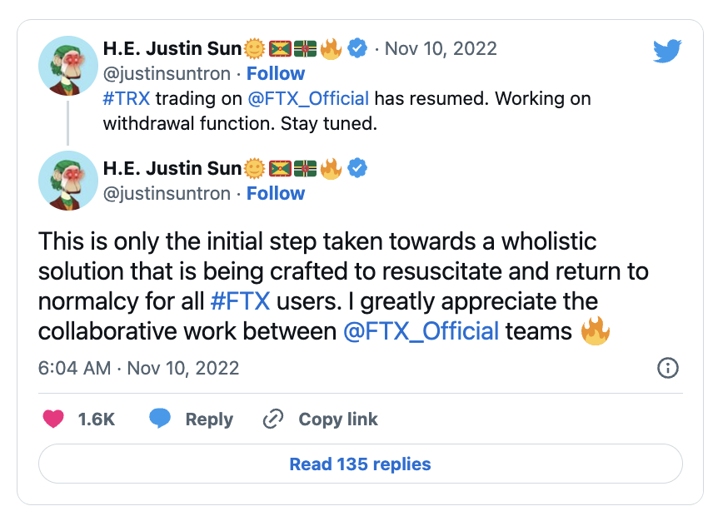Click verified badge on the second tweet

357,169
